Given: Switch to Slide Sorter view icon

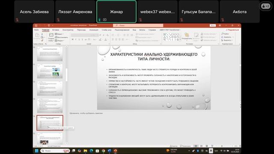Looking at the screenshot, I should pyautogui.click(x=202, y=146).
